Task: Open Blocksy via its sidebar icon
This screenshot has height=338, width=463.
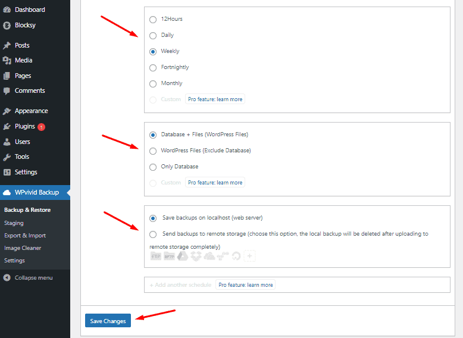Action: (7, 26)
